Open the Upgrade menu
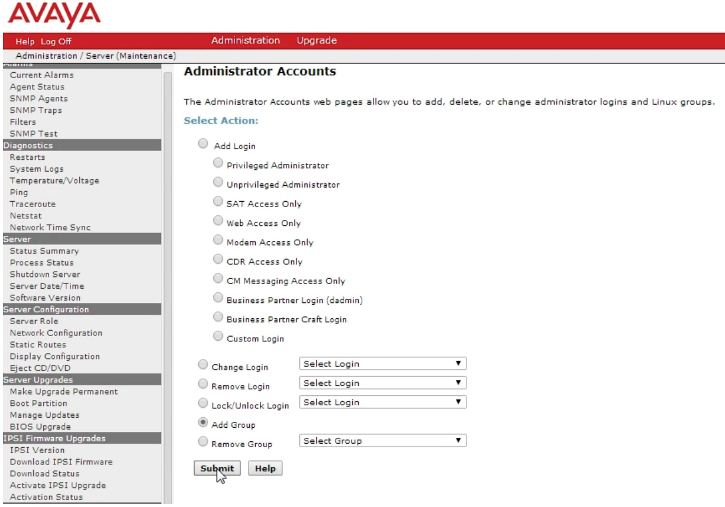Viewport: 725px width, 507px height. (317, 40)
